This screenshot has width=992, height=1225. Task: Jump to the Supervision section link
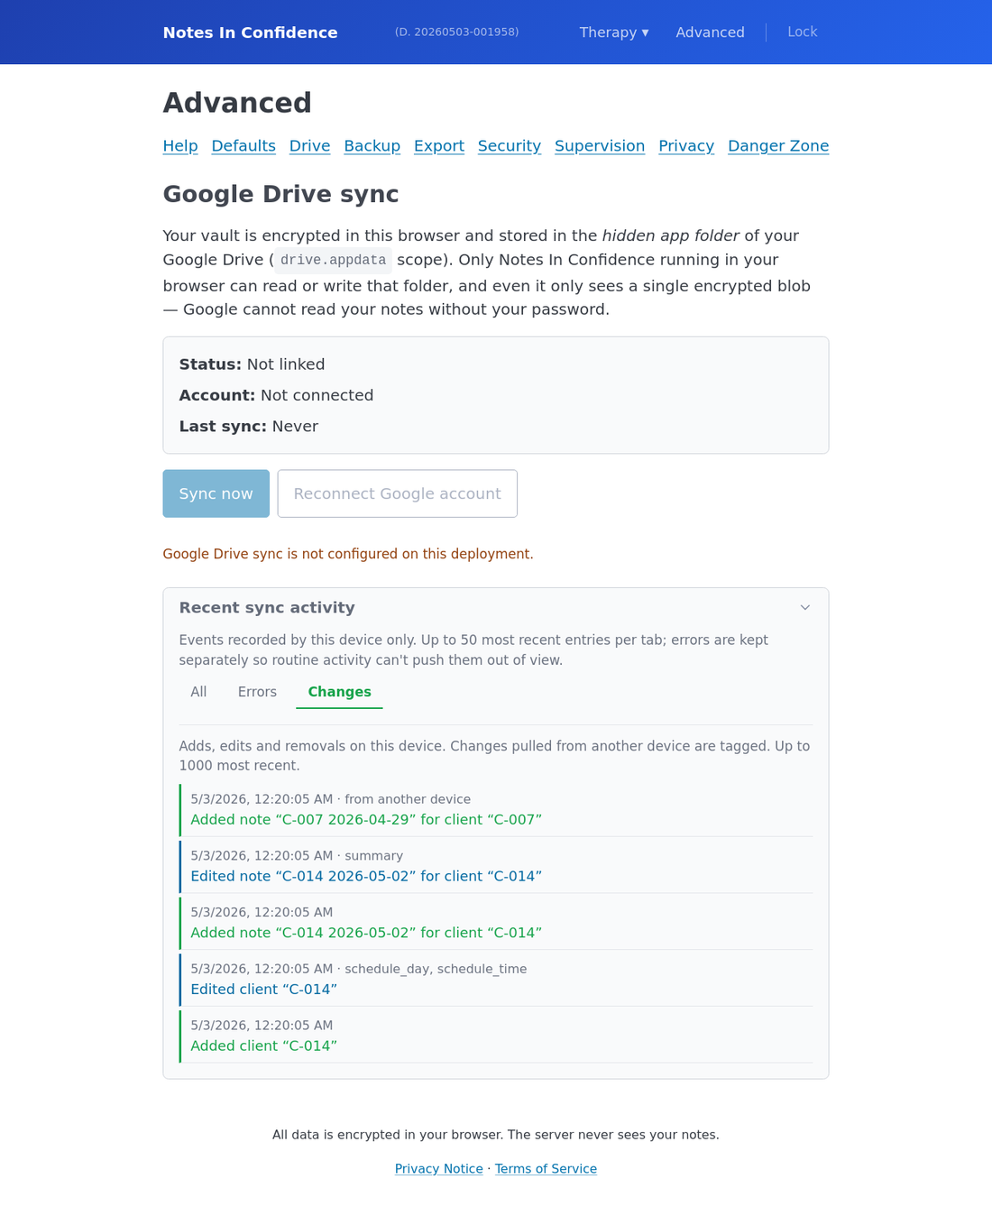(600, 146)
